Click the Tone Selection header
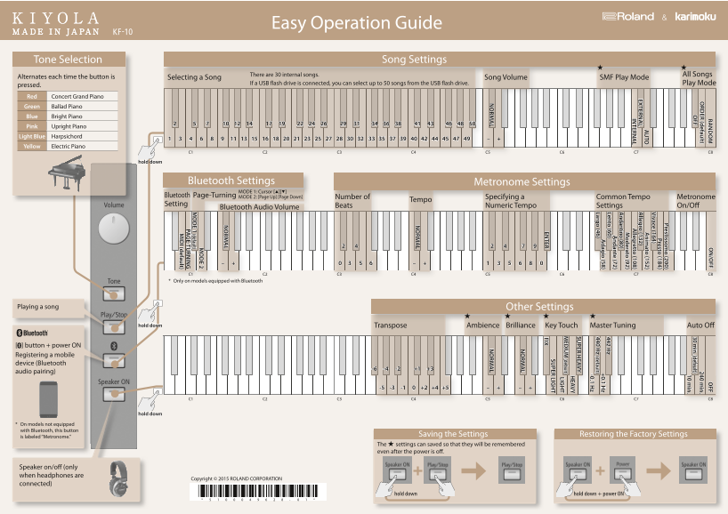 (69, 60)
